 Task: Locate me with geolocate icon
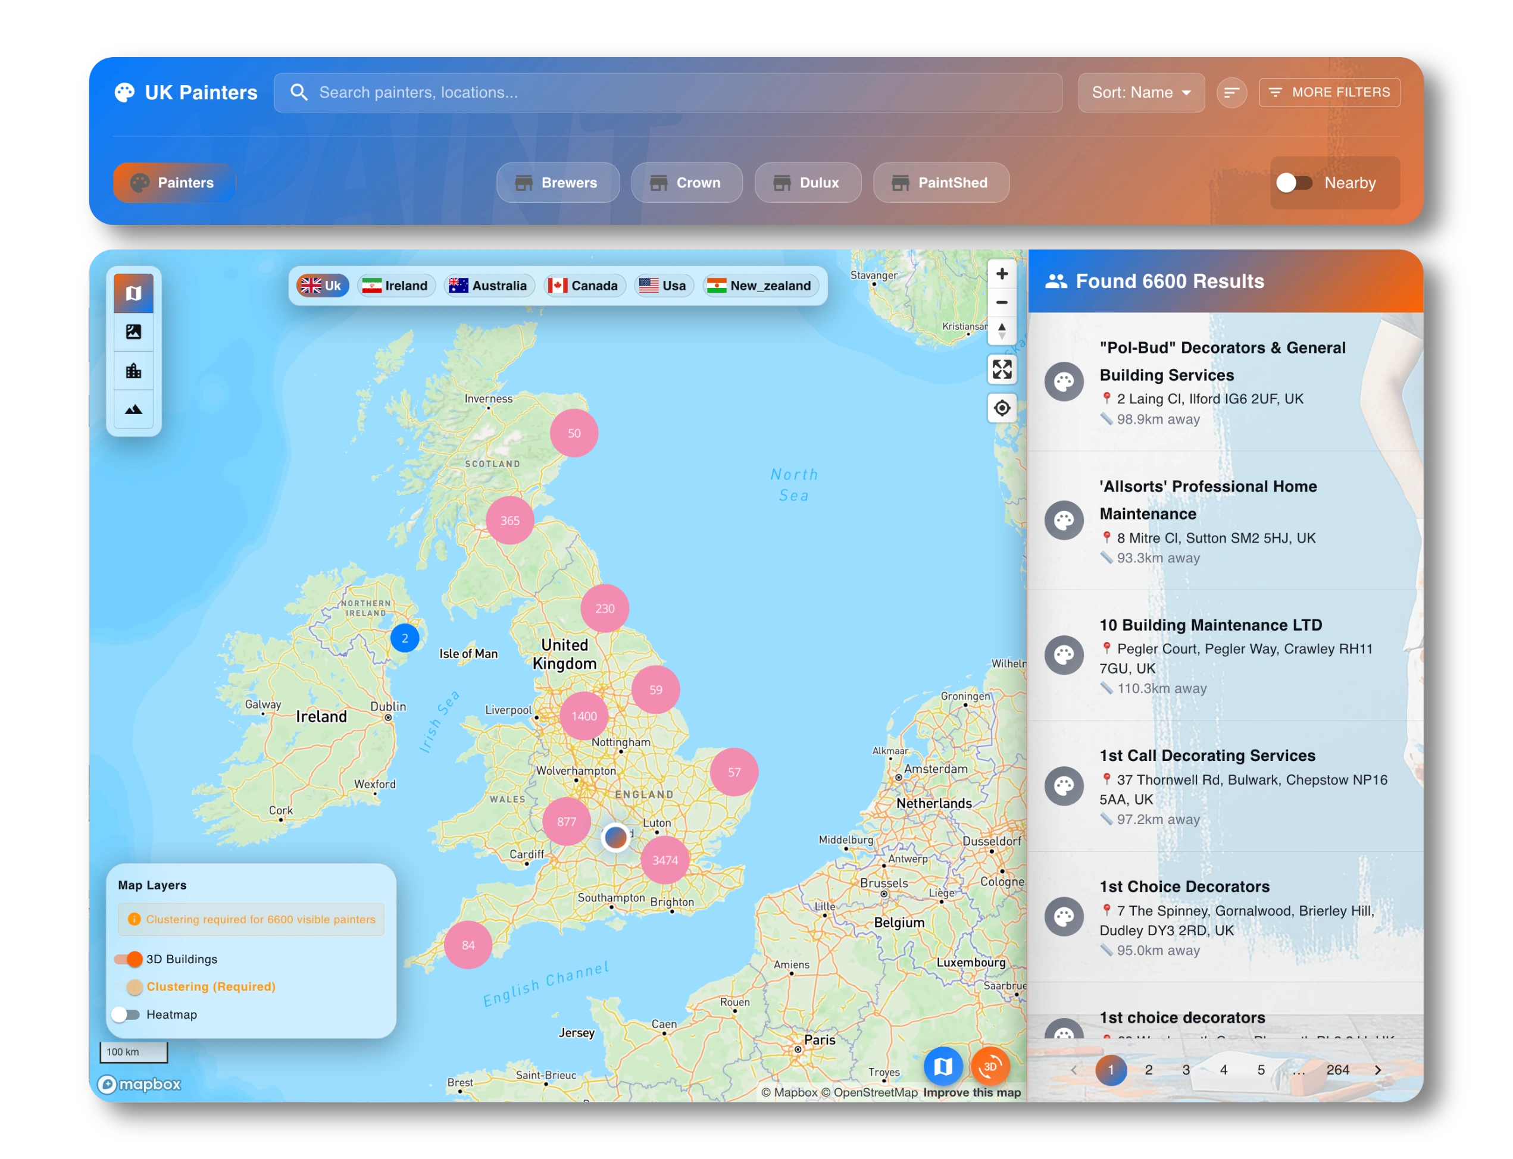tap(1002, 408)
